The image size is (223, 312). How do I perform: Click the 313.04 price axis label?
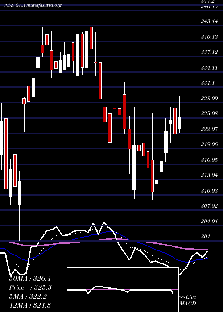(x=209, y=175)
